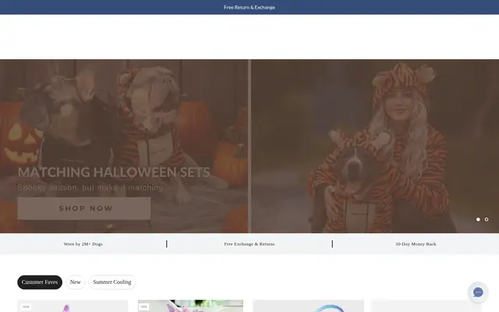Click the 'Spooky season, but make it matching' subtitle
Screen dimensions: 499x312
(91, 188)
